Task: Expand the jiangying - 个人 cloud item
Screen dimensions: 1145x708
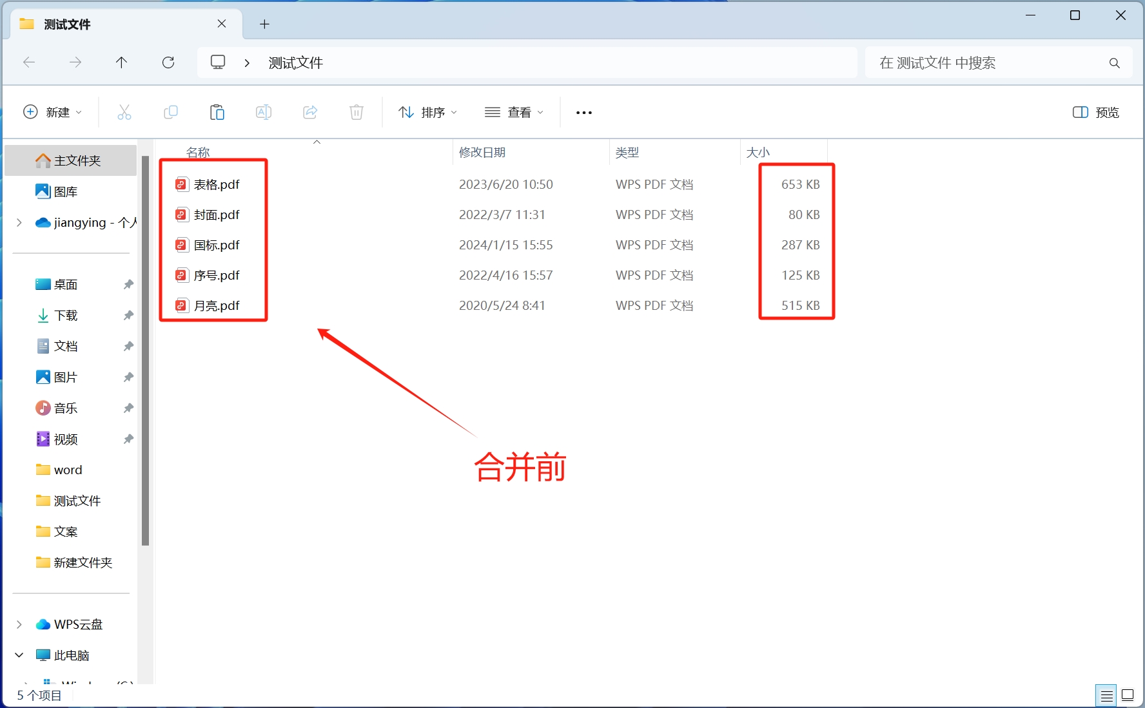Action: tap(18, 222)
